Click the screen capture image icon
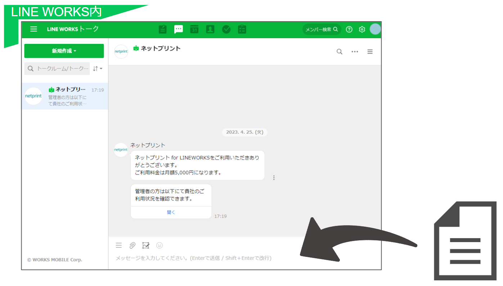Image resolution: width=503 pixels, height=286 pixels. [146, 245]
